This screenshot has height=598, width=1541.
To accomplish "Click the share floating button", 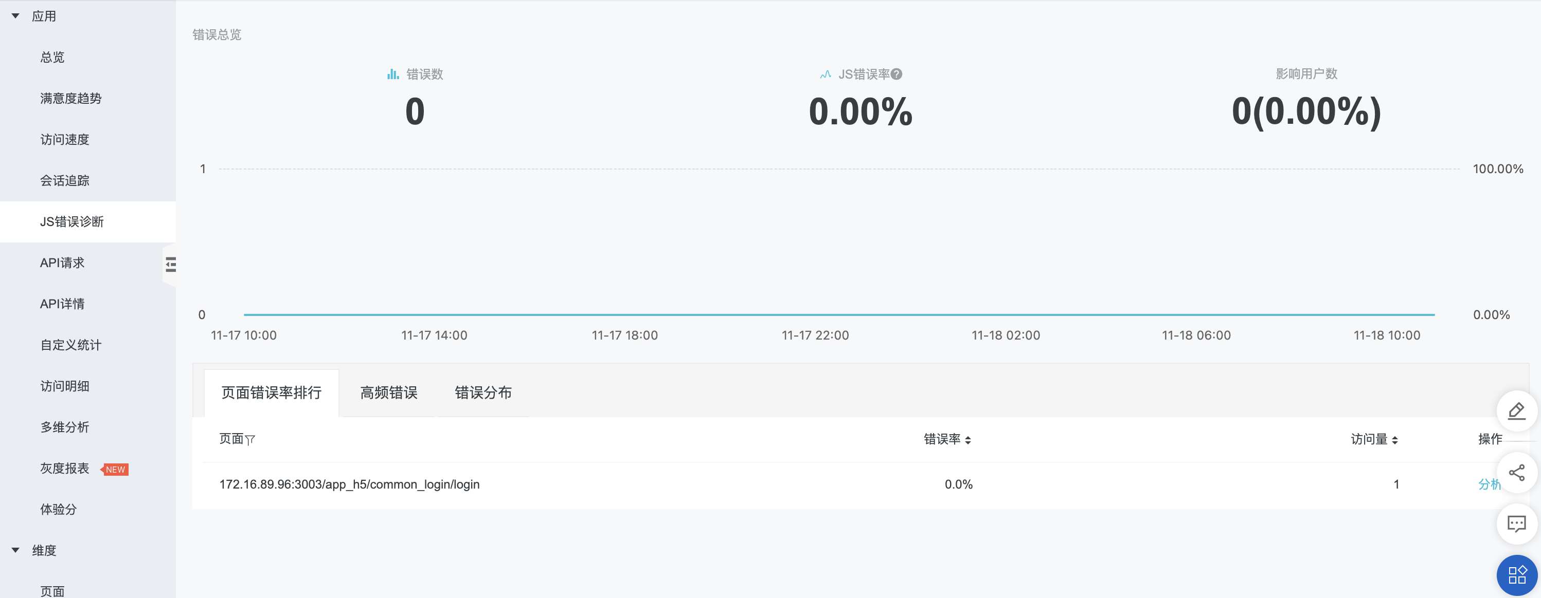I will pyautogui.click(x=1516, y=473).
